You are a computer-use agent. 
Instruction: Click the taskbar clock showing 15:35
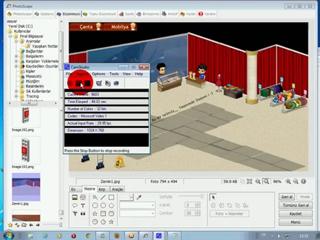pos(304,236)
